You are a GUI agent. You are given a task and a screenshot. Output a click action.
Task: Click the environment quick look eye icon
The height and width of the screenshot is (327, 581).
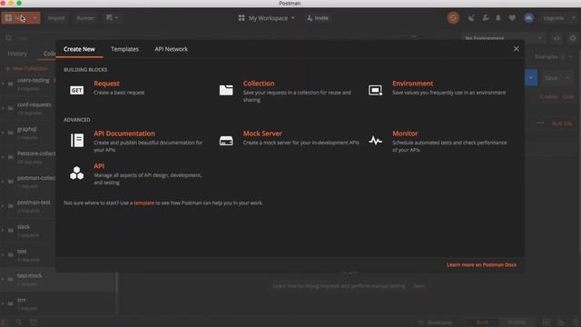(556, 38)
